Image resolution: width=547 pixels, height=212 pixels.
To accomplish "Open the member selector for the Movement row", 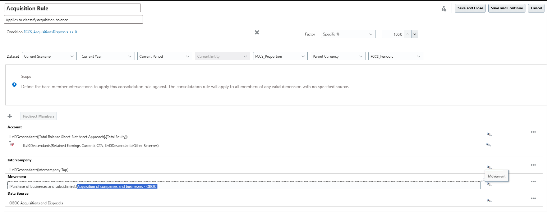I will point(489,184).
